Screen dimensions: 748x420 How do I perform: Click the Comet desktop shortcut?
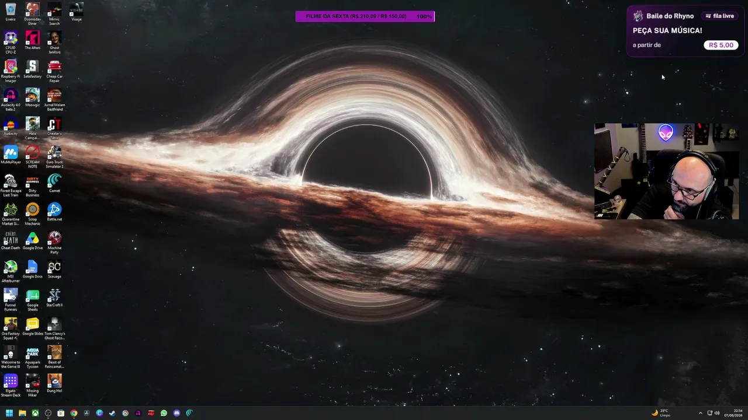tap(54, 183)
